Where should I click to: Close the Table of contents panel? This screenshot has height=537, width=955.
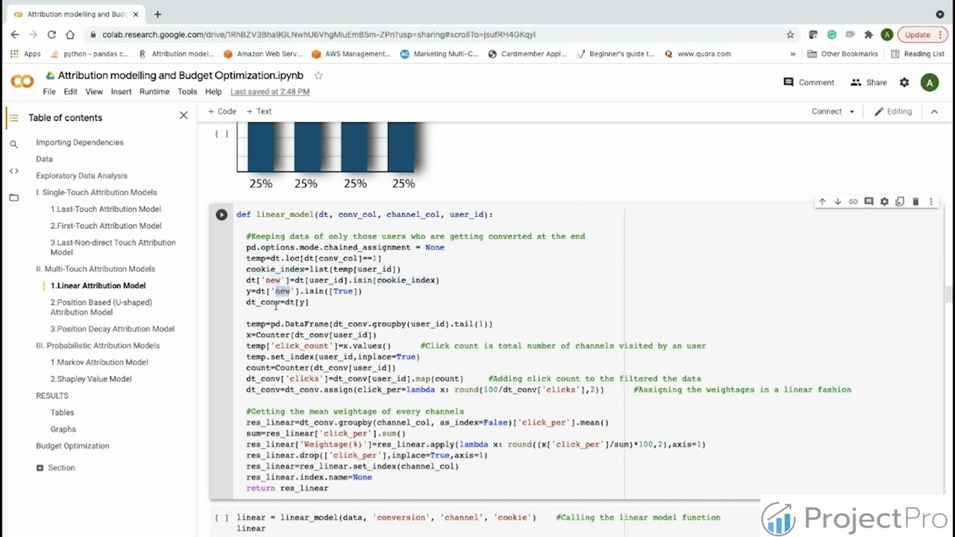click(184, 116)
